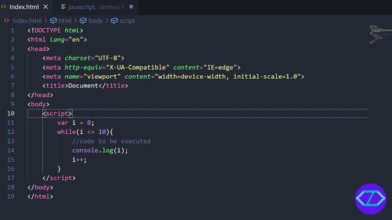The width and height of the screenshot is (392, 220).
Task: Click the unsaved dot on Untitled-1 tab
Action: point(131,7)
